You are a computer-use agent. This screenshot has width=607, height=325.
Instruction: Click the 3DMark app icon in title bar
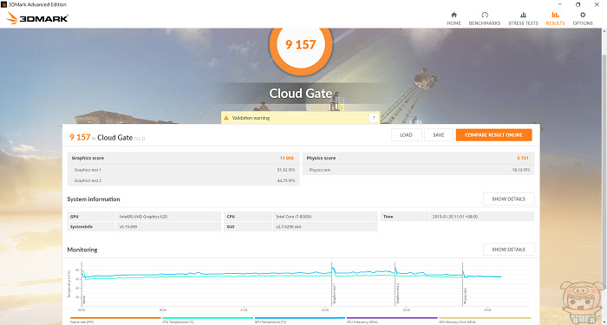[x=3, y=4]
